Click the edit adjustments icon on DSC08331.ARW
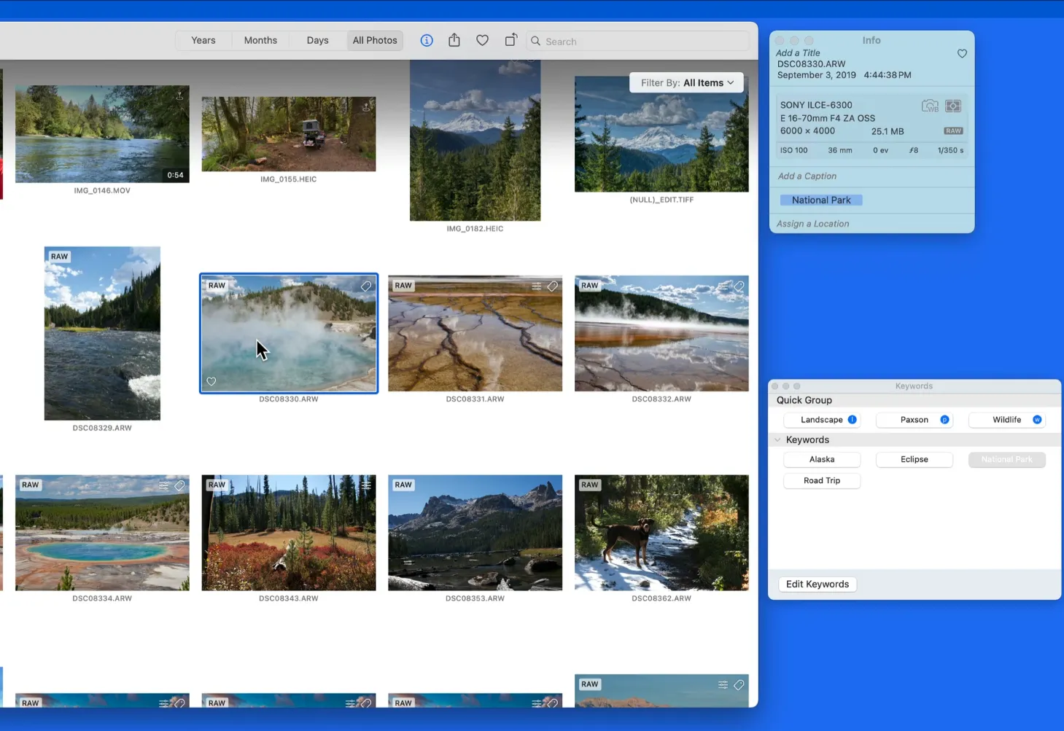The height and width of the screenshot is (731, 1064). pos(537,286)
